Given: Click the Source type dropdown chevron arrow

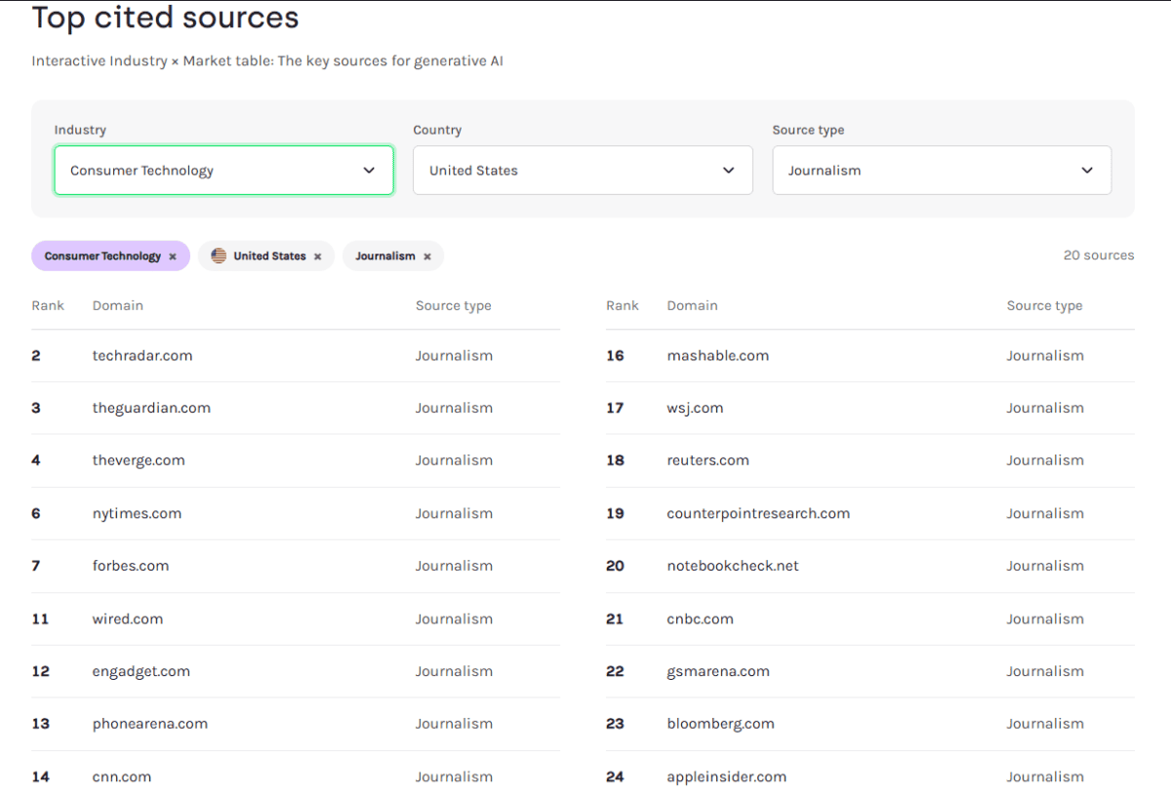Looking at the screenshot, I should coord(1087,170).
